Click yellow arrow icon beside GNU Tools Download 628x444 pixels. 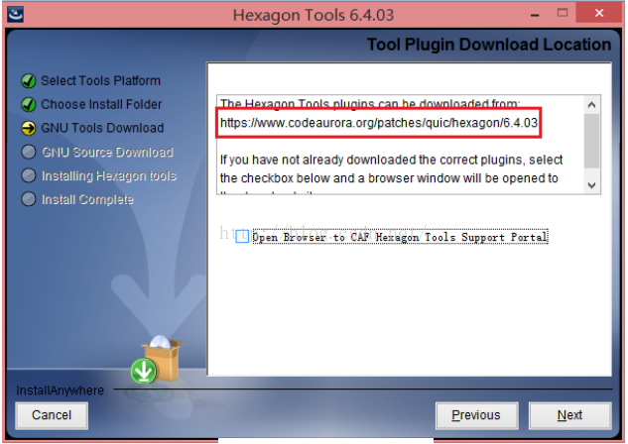(x=29, y=129)
